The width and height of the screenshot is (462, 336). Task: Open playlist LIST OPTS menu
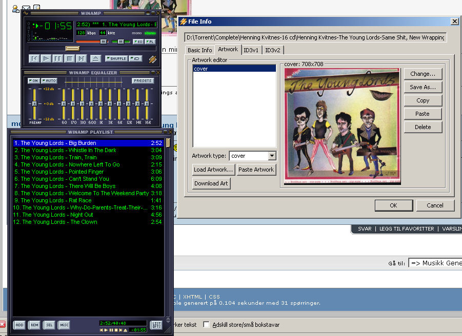156,325
